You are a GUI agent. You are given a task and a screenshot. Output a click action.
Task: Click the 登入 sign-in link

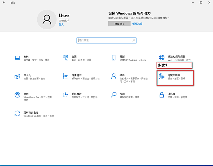[61, 24]
